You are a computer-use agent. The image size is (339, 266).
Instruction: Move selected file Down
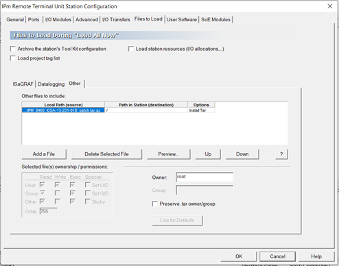[x=242, y=154]
